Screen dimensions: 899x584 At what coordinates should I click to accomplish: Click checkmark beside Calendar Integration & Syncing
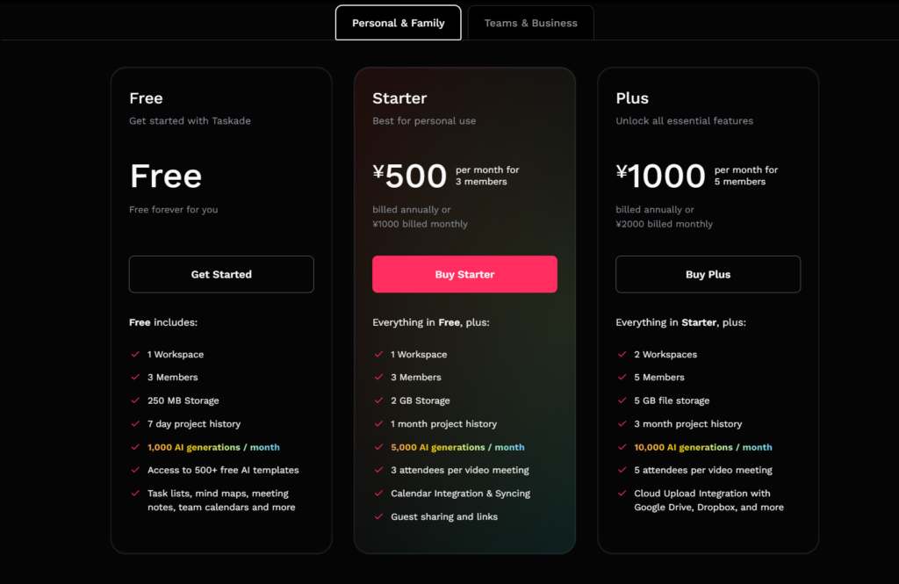click(378, 493)
